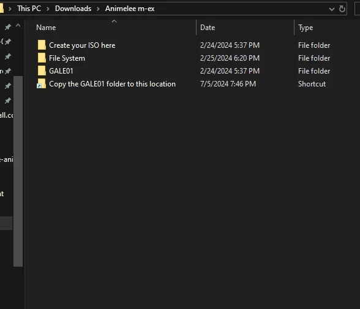360x309 pixels.
Task: Click File folder type for GALE01 row
Action: tap(314, 71)
